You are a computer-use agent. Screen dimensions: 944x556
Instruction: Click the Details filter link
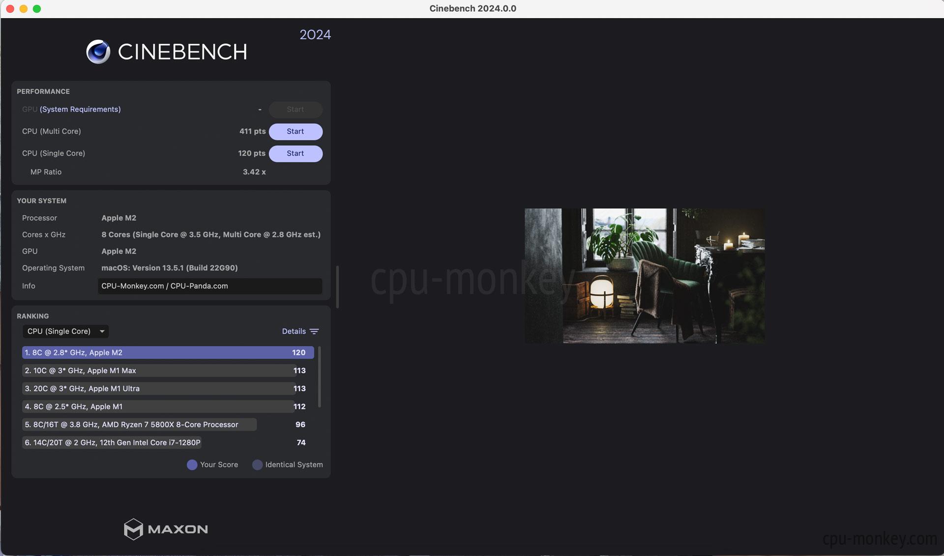(x=294, y=331)
